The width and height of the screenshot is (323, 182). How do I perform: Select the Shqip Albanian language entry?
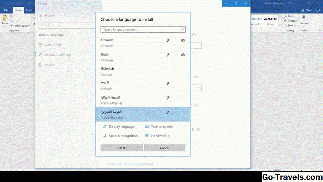tap(143, 57)
